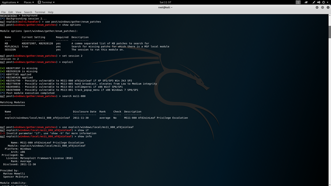Open the power icon system menu

click(x=323, y=2)
